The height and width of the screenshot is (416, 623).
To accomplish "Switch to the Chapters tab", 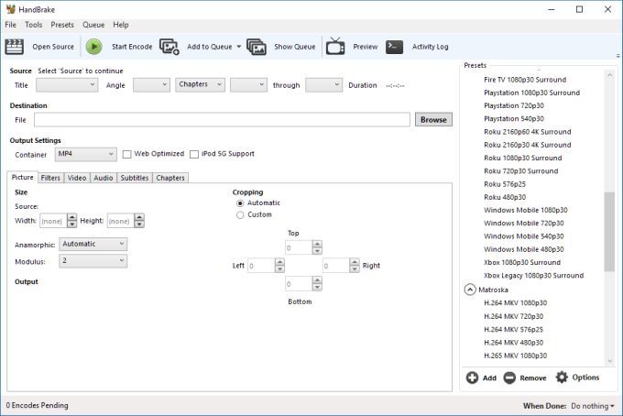I will click(x=170, y=178).
